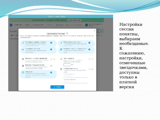Uncheck the shuffle questions option
160x120 pixels.
coord(51,43)
